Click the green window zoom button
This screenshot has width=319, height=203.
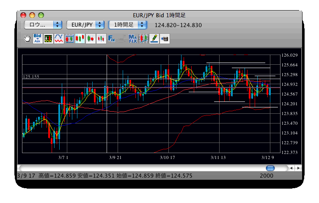click(41, 15)
